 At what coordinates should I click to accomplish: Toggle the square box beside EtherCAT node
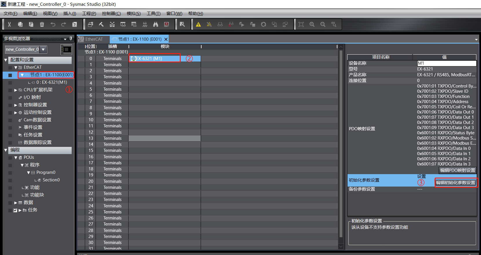point(10,75)
